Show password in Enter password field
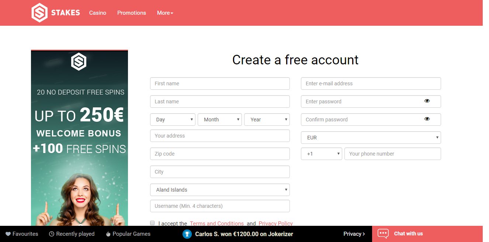 coord(427,101)
